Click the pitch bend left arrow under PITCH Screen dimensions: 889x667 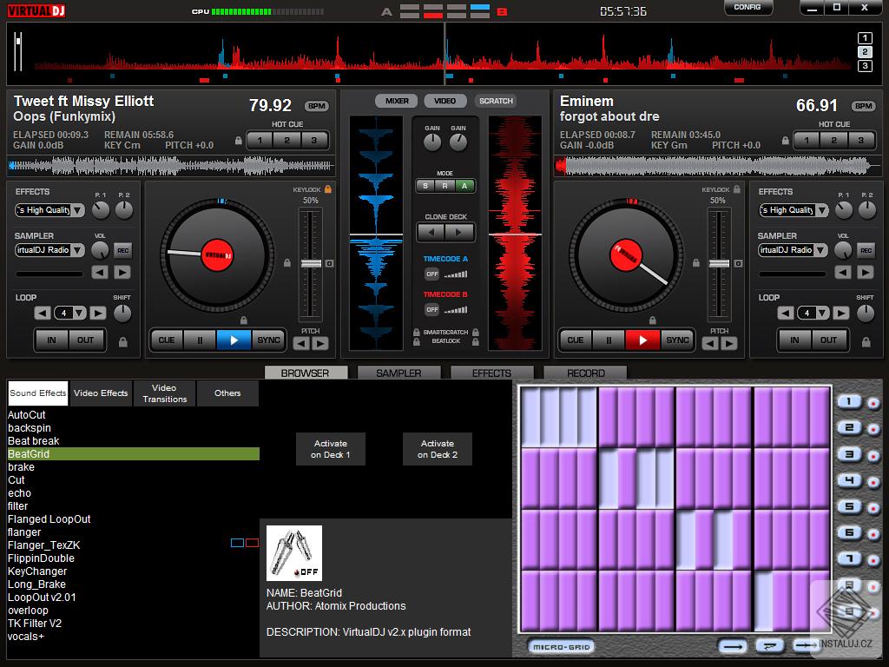300,345
